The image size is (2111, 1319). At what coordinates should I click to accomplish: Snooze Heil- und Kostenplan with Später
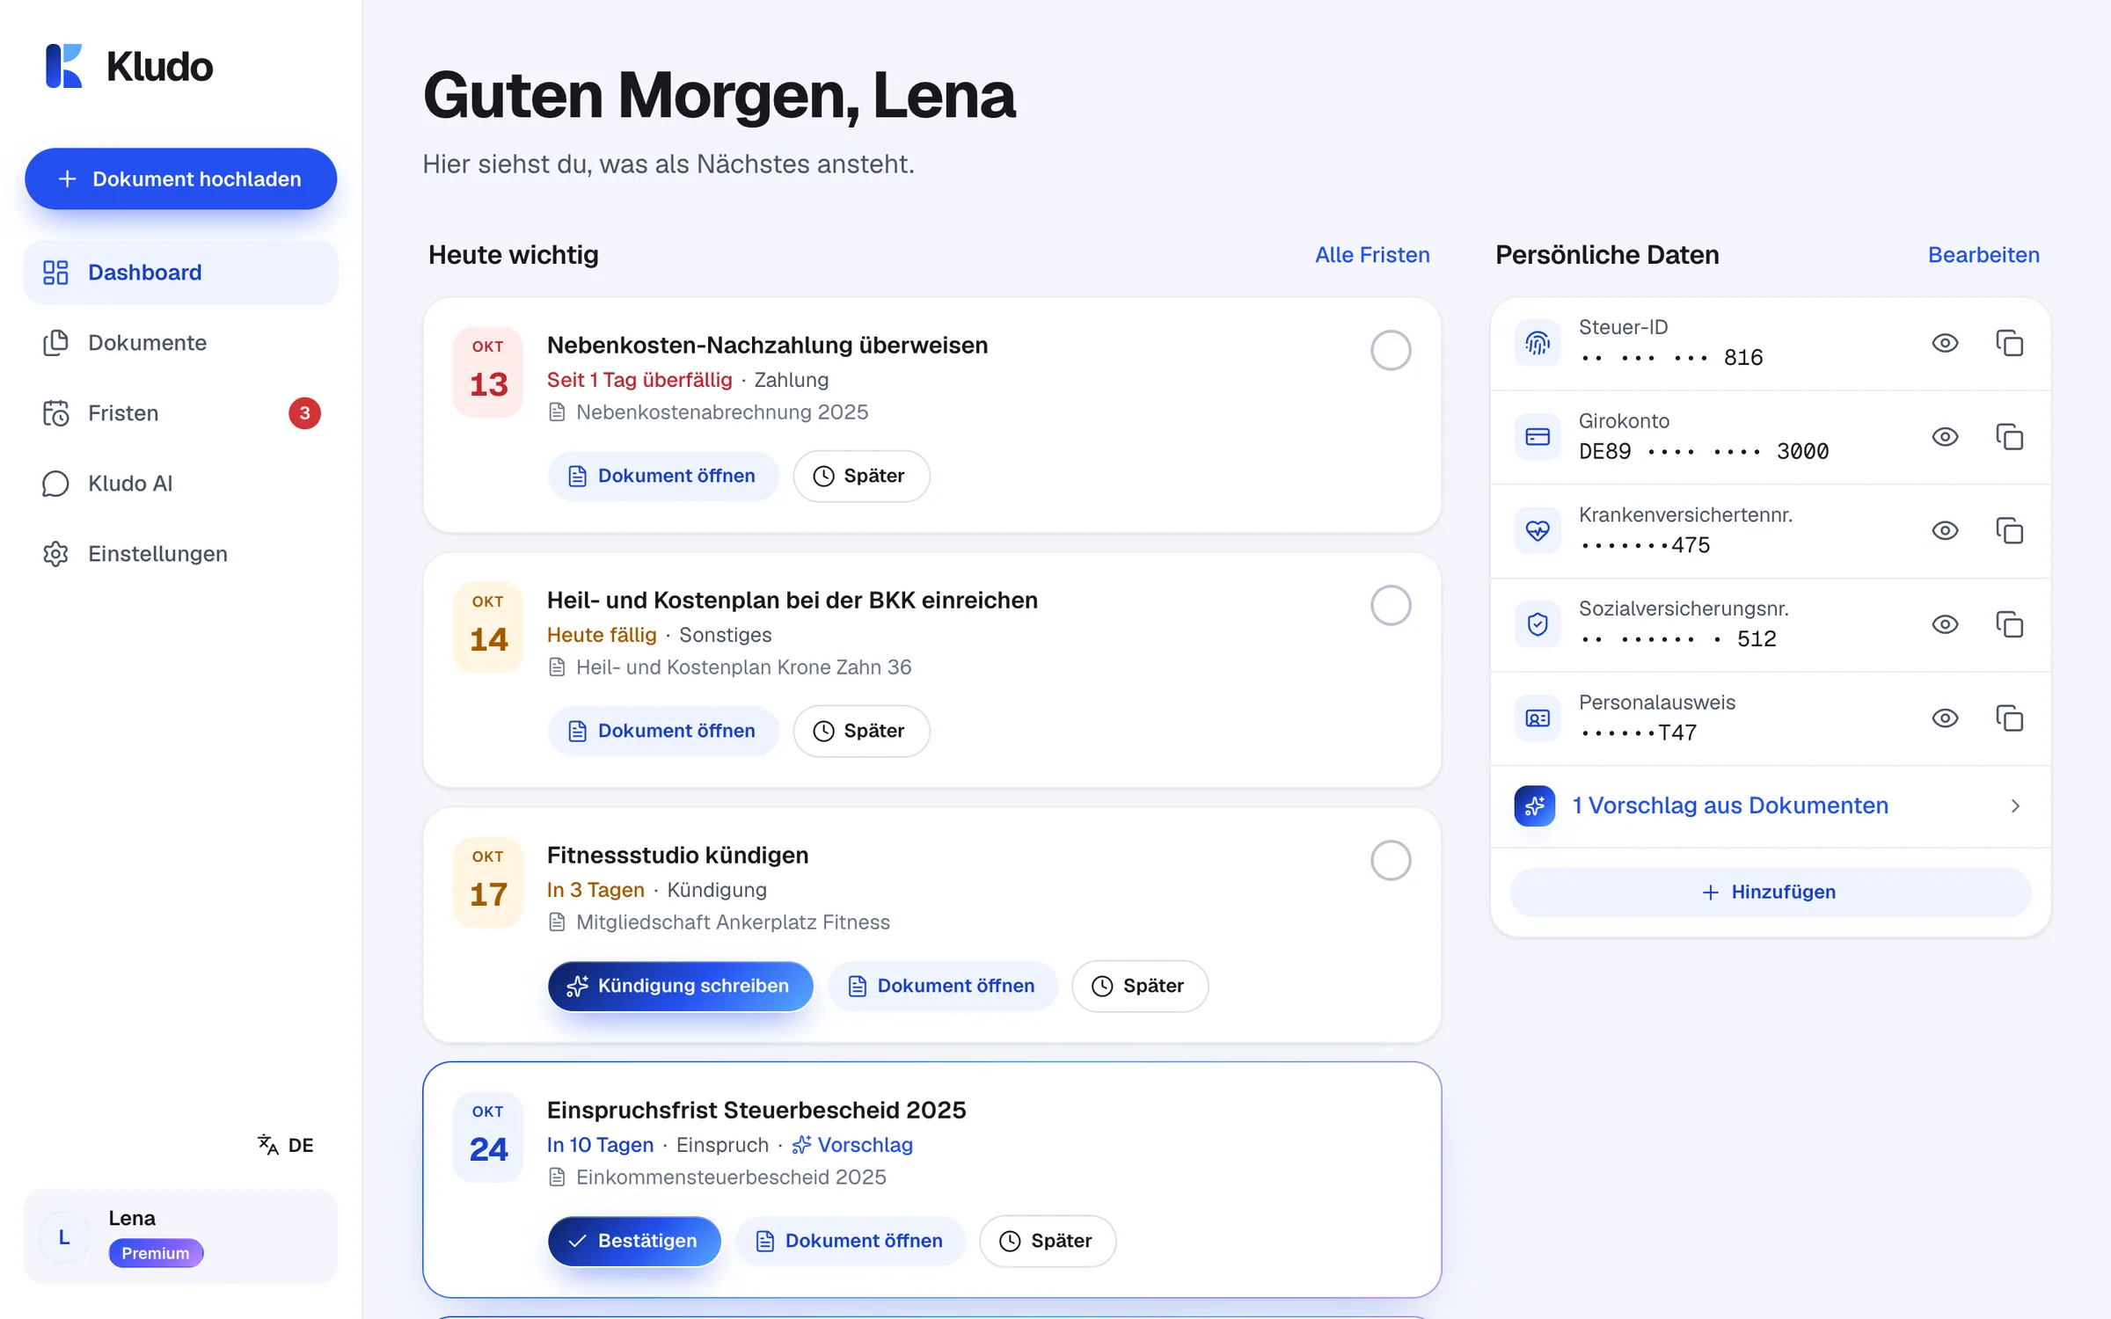(861, 731)
